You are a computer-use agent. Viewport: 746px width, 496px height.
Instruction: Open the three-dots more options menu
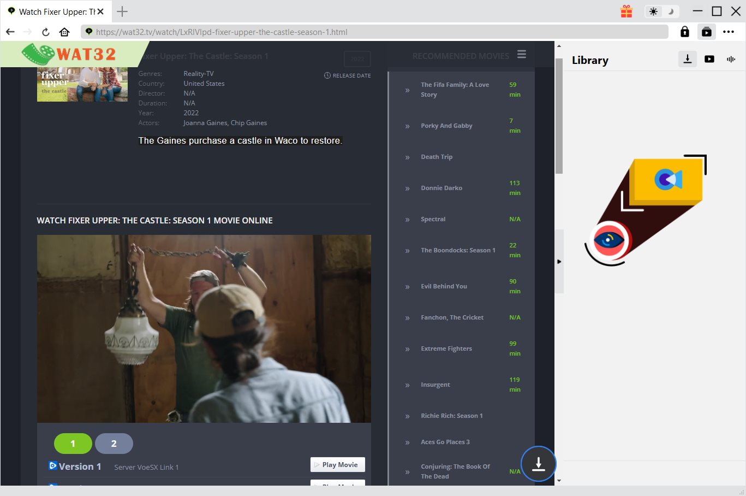tap(729, 32)
